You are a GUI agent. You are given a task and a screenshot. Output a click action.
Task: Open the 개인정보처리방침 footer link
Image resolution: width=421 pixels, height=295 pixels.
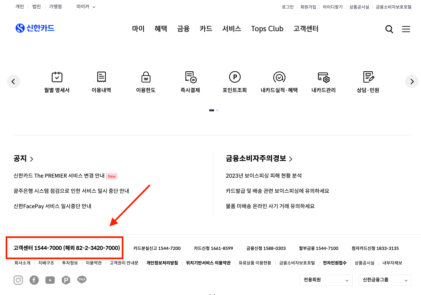point(162,263)
